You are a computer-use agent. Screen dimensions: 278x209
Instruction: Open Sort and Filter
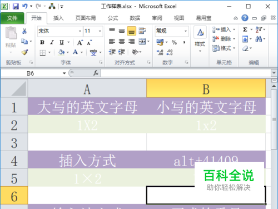(259, 29)
